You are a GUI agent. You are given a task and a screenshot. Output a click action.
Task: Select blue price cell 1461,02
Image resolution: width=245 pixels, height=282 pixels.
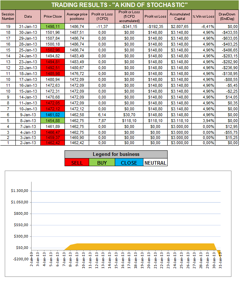(x=52, y=115)
